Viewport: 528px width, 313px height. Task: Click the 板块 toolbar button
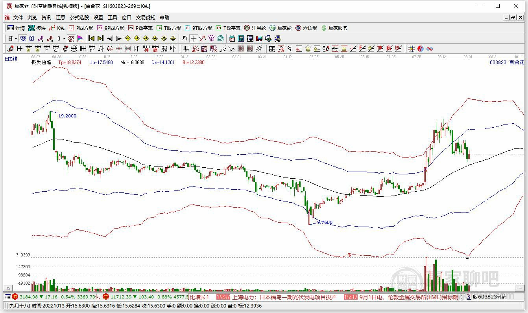(37, 28)
